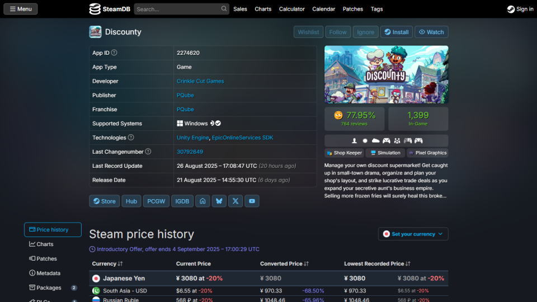Select the Price history sidebar tab
Viewport: 537px width, 302px height.
53,229
